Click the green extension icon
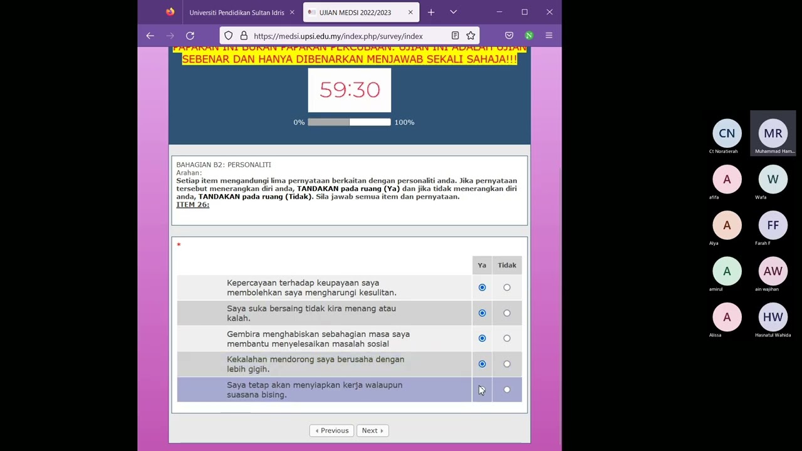802x451 pixels. click(529, 36)
